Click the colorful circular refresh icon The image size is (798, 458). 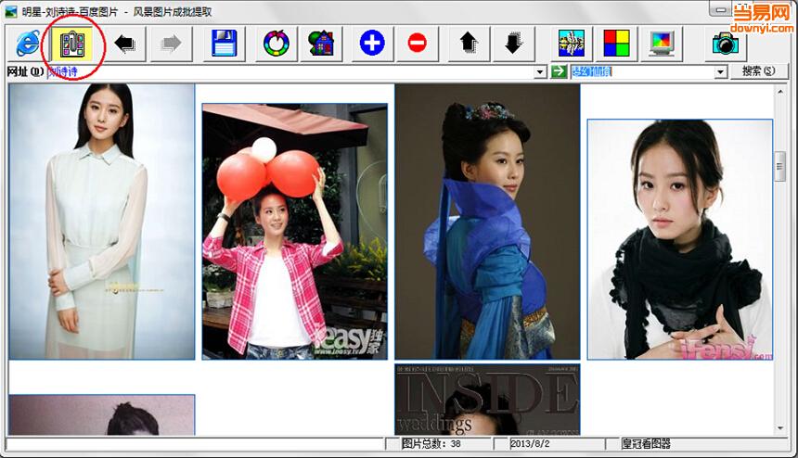277,44
